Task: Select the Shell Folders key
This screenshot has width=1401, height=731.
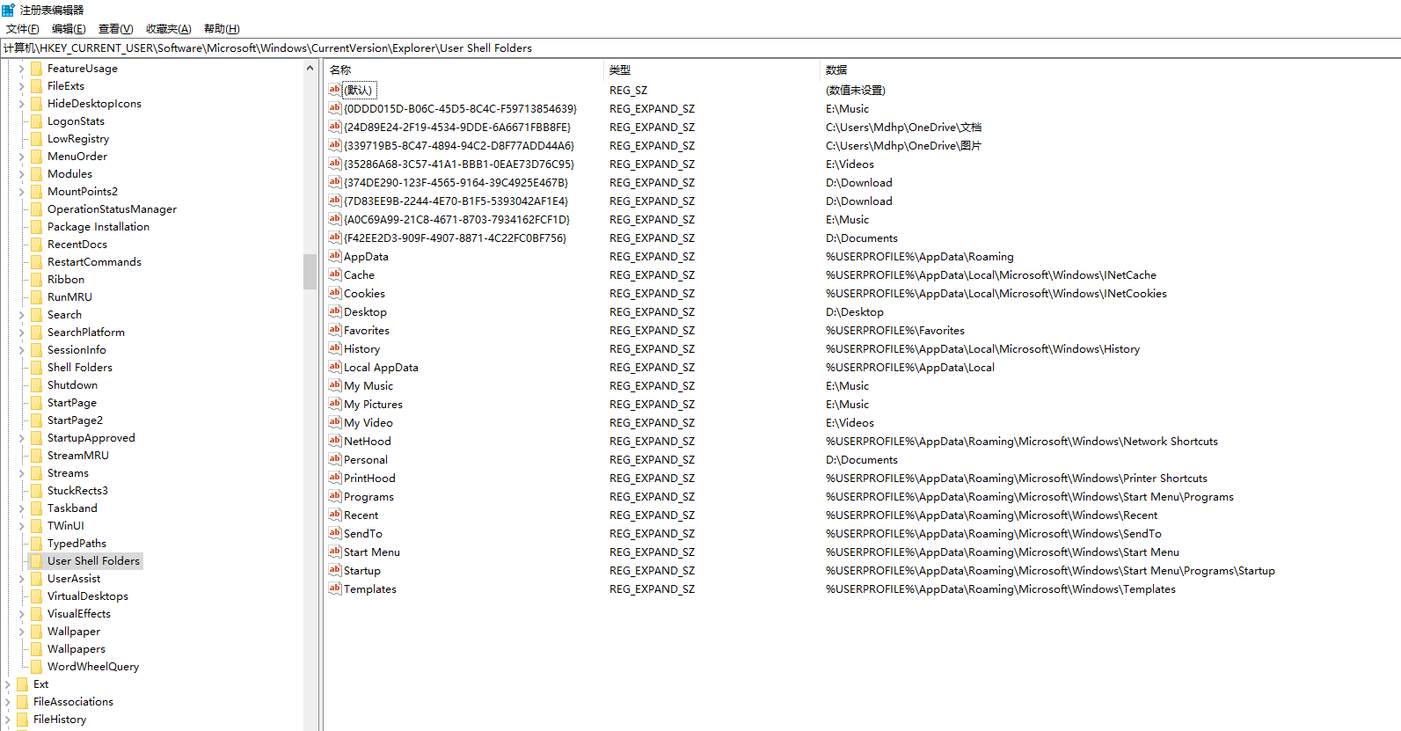Action: pos(80,367)
